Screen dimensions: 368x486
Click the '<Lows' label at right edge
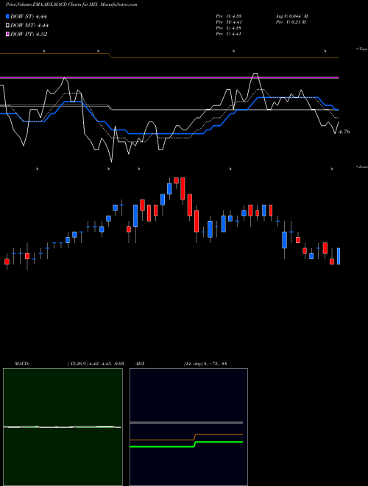361,166
